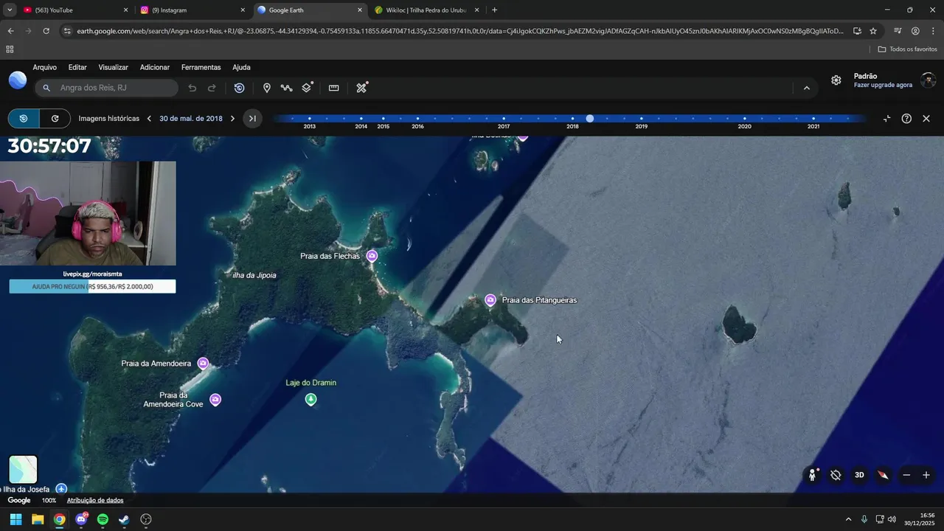The image size is (944, 531).
Task: Select the measure distance ruler tool
Action: coord(334,88)
